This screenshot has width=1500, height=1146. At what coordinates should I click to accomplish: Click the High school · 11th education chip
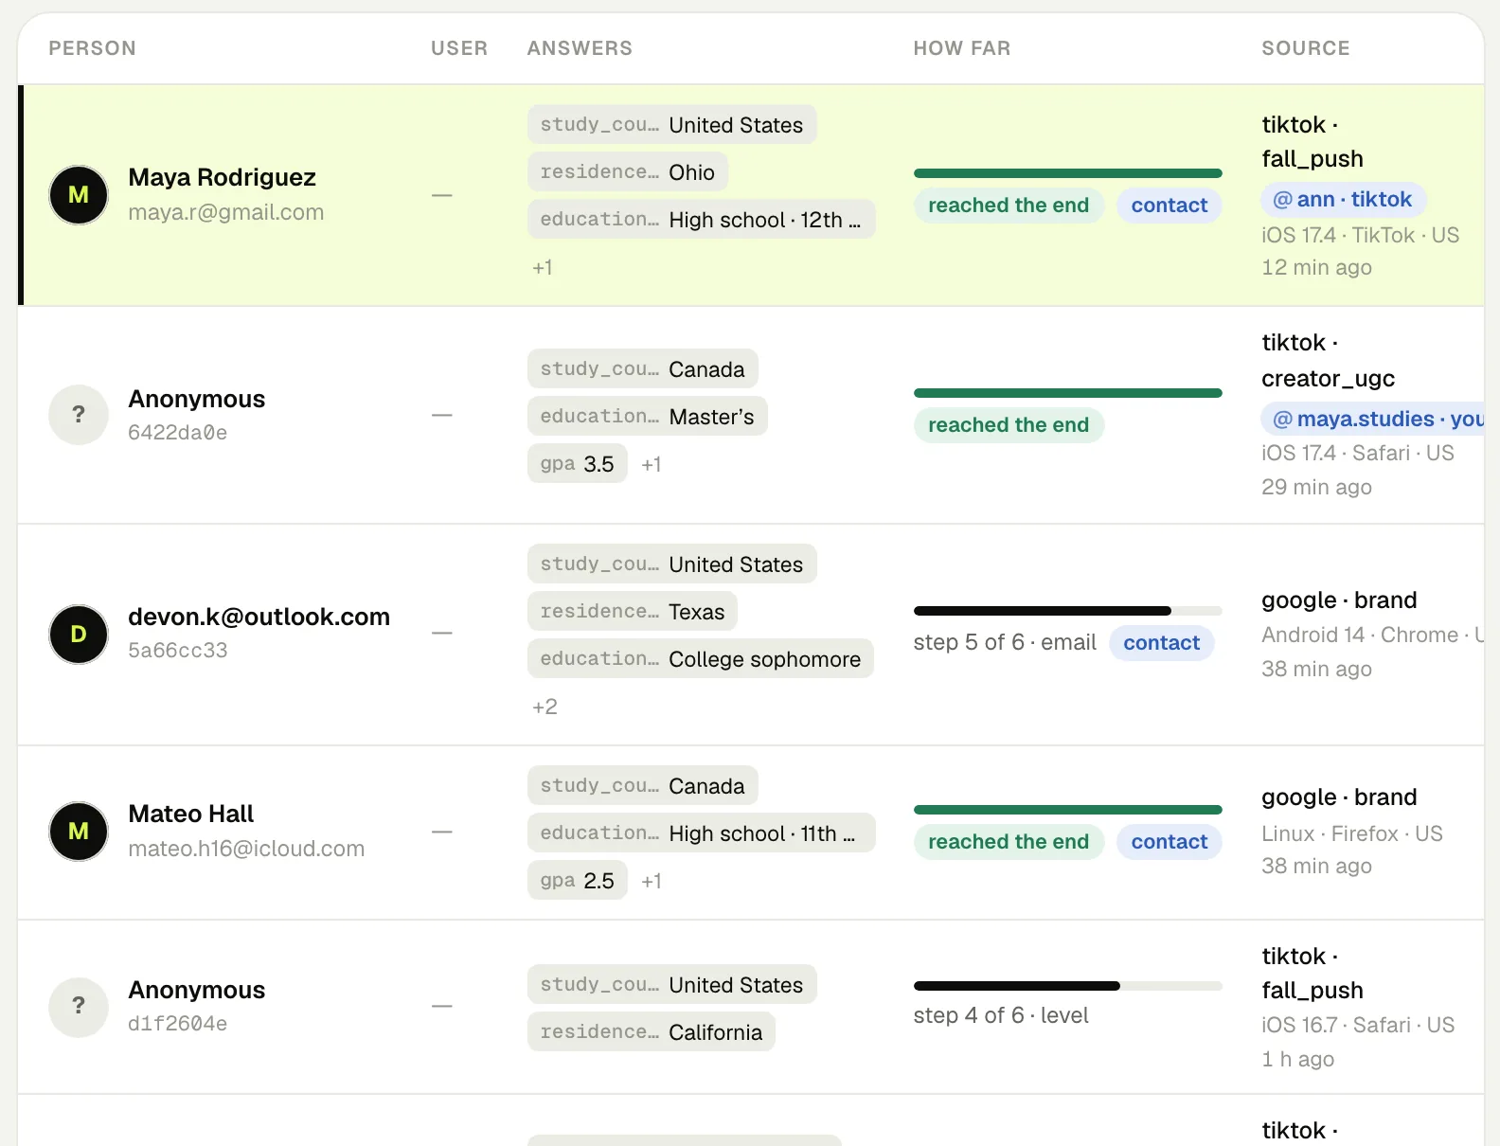[x=701, y=833]
